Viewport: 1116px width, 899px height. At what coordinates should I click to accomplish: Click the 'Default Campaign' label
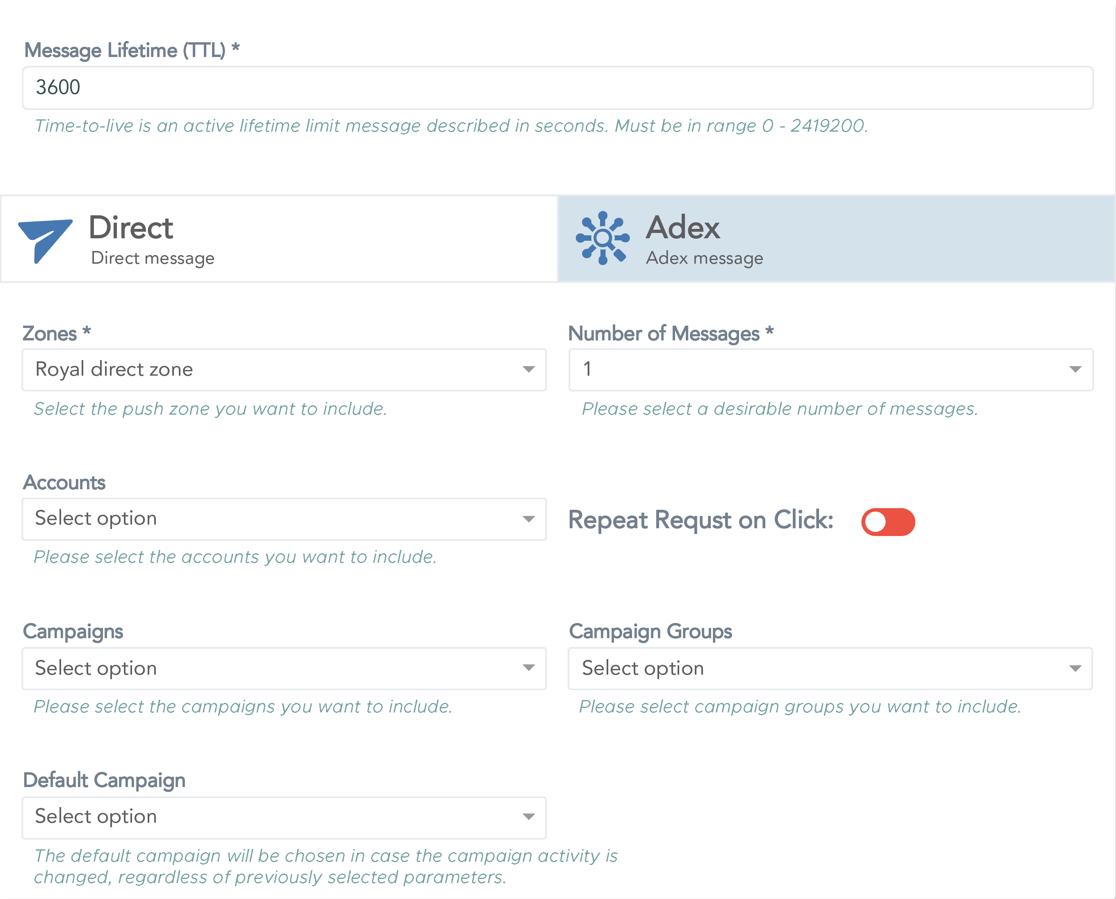point(104,780)
